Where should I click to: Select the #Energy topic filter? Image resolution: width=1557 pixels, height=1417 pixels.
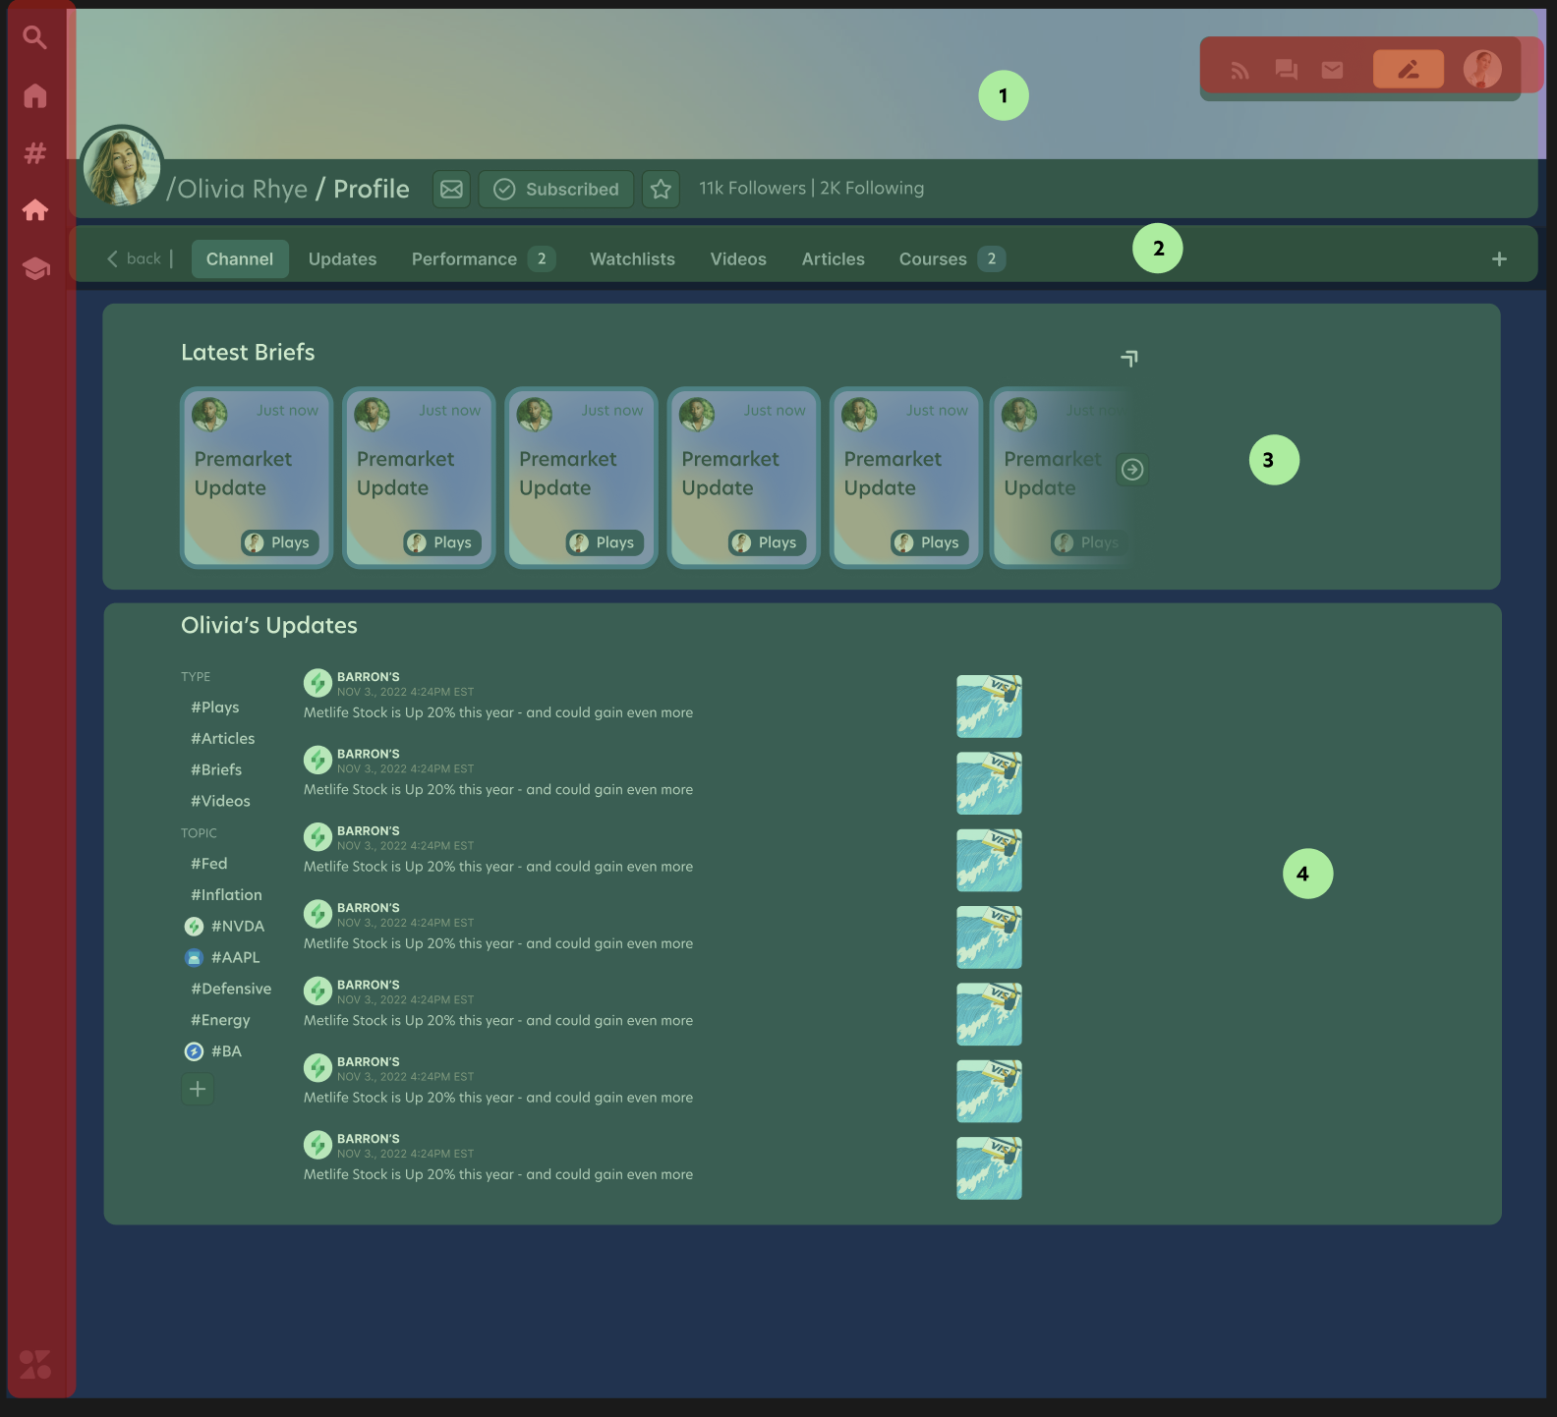220,1021
